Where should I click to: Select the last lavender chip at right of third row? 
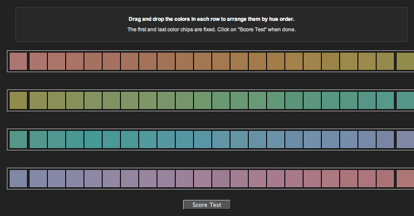point(405,139)
